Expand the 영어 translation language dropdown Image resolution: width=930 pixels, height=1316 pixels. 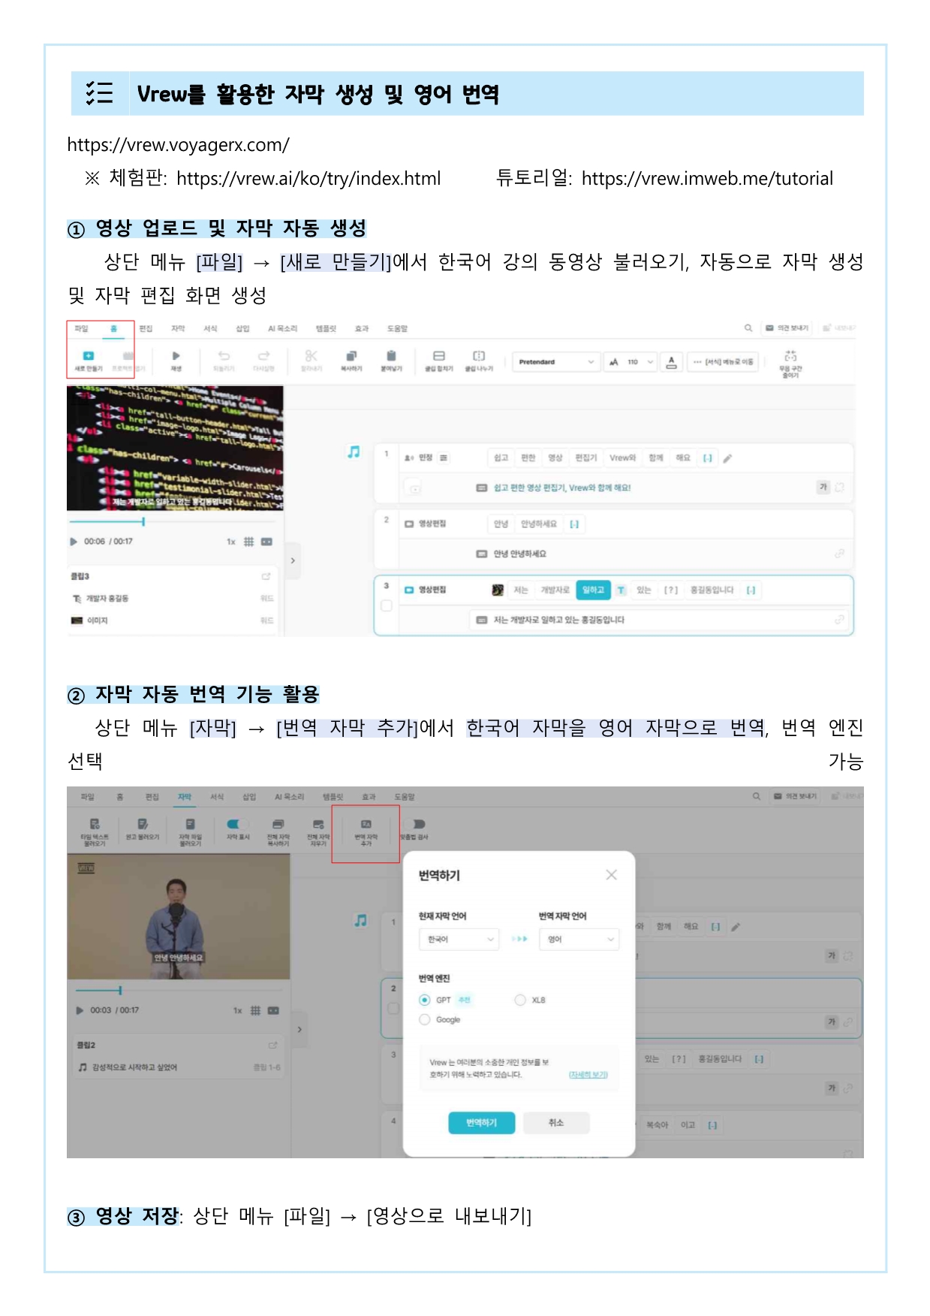579,939
